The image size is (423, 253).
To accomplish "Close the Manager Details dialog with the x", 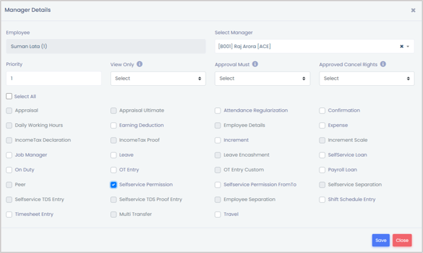I will click(x=413, y=10).
